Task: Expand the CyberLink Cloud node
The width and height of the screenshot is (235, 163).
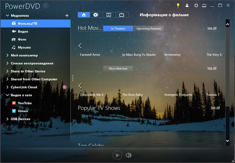Action: tap(7, 87)
